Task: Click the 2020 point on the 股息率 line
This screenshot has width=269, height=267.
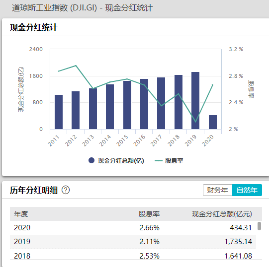Action: 212,85
